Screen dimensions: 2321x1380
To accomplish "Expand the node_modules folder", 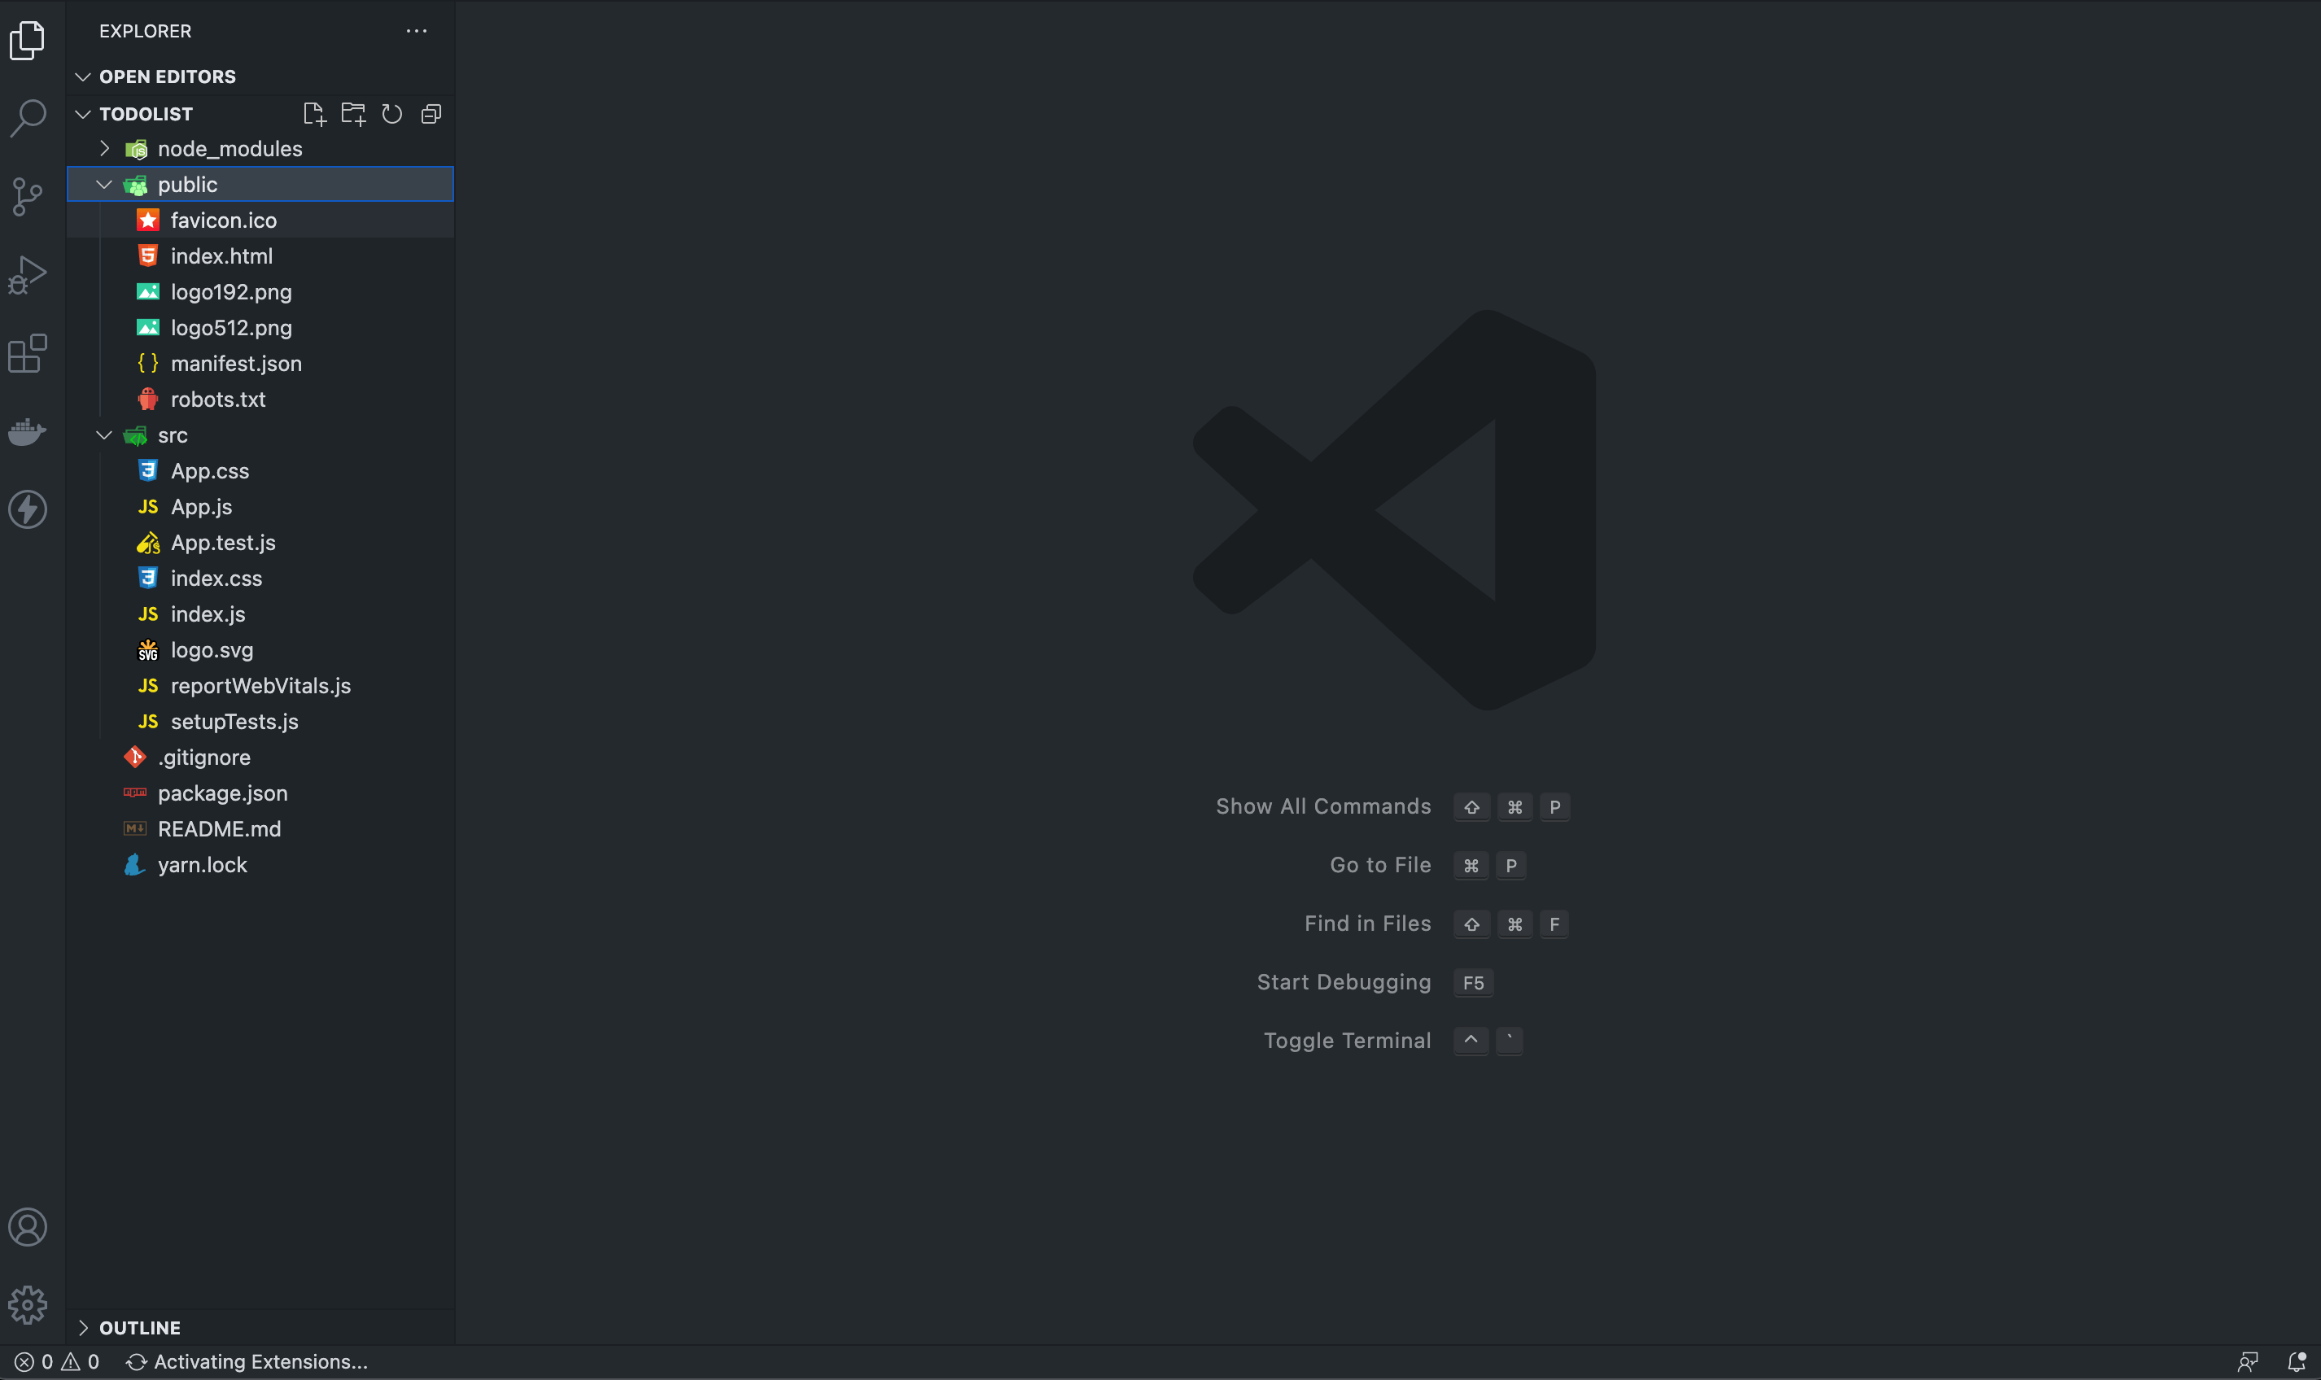I will pos(260,149).
